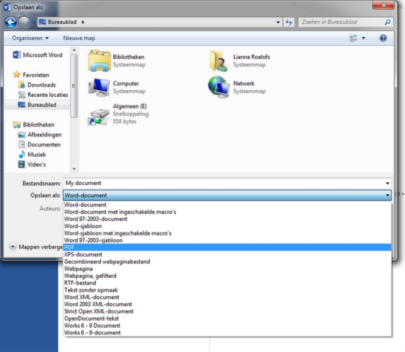405x352 pixels.
Task: Choose the plain Webpagina file type
Action: point(227,268)
